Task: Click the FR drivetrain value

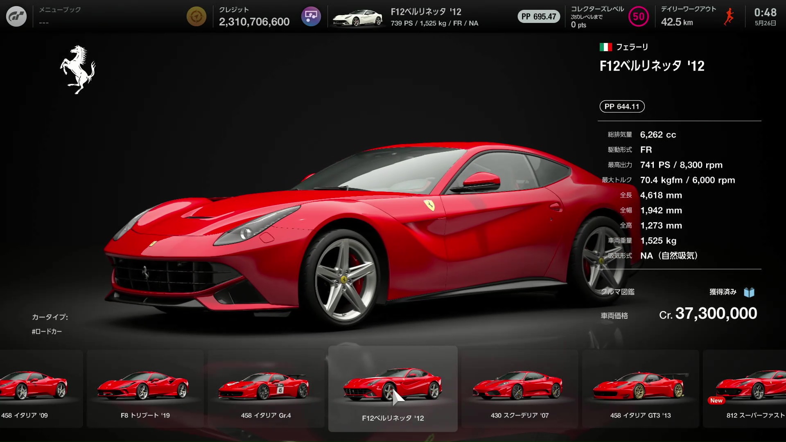Action: (x=646, y=150)
